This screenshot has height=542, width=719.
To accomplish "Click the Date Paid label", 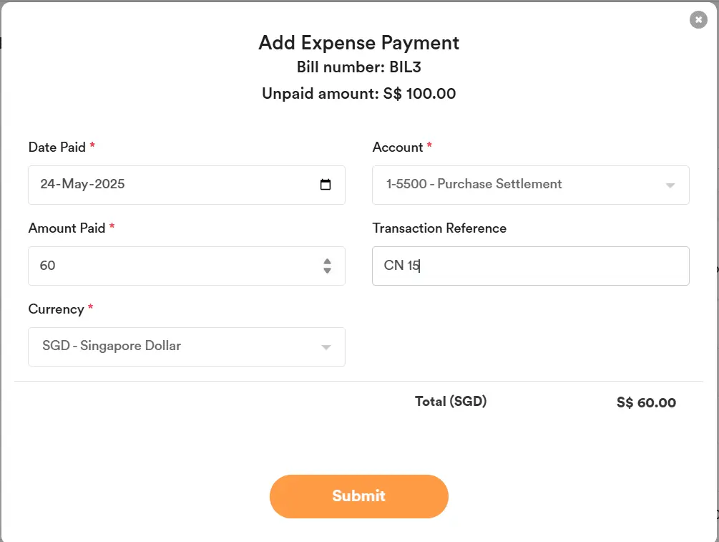I will 57,147.
